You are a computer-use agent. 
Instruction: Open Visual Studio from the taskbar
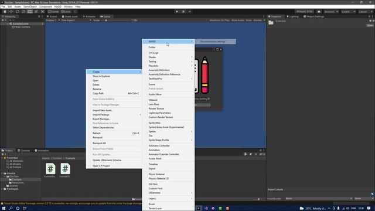click(206, 209)
